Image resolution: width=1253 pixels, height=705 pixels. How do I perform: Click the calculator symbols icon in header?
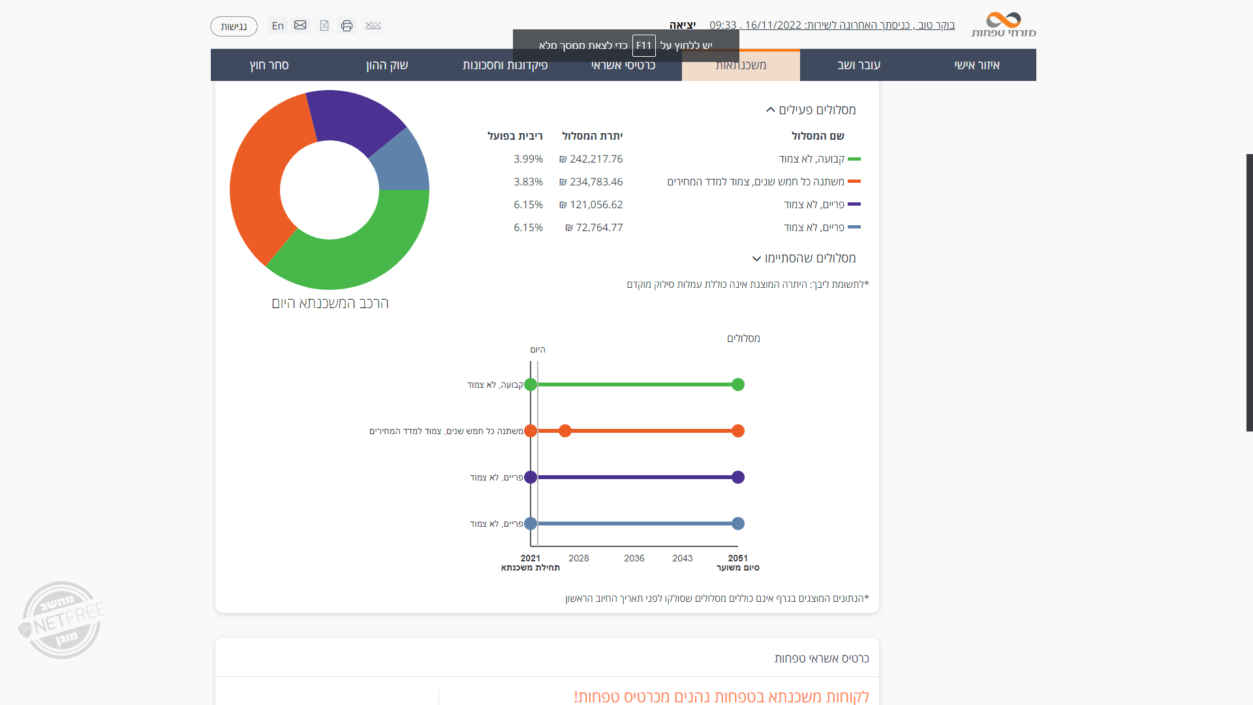[x=373, y=25]
